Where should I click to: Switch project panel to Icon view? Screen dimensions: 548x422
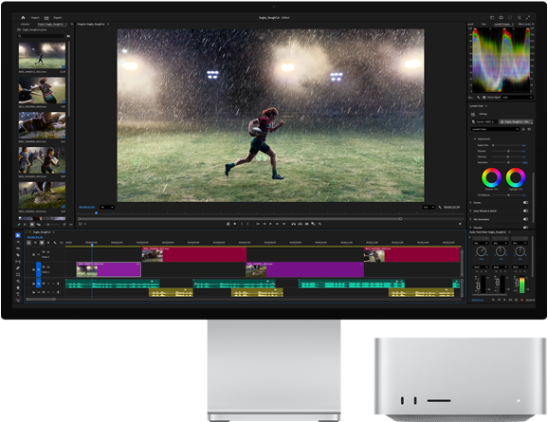(32, 225)
